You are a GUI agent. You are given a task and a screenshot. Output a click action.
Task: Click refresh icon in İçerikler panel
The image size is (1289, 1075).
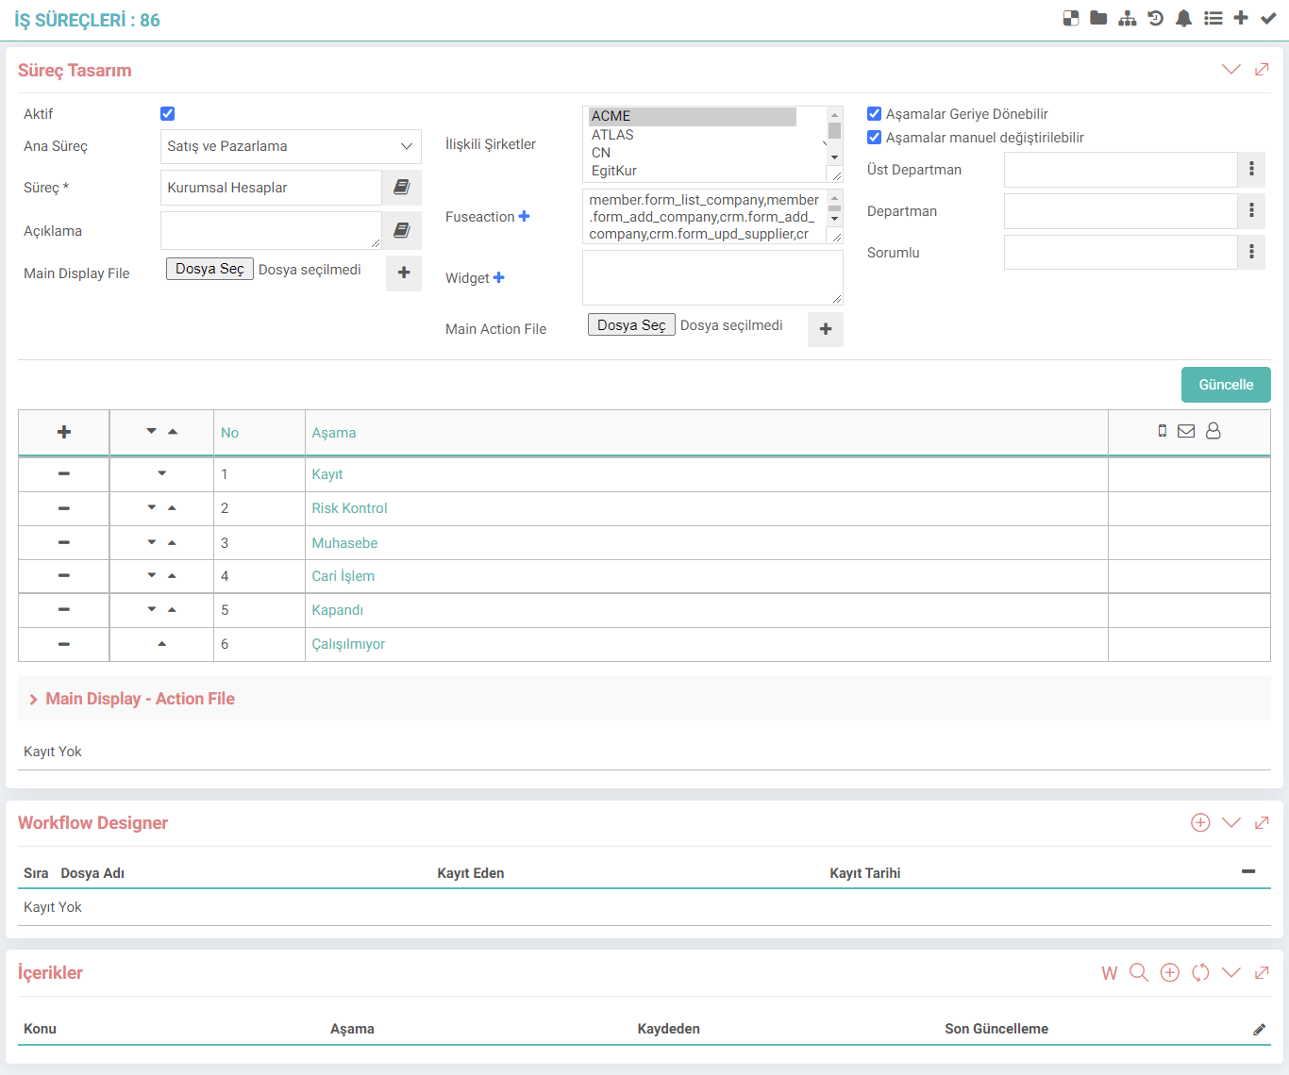pyautogui.click(x=1200, y=972)
